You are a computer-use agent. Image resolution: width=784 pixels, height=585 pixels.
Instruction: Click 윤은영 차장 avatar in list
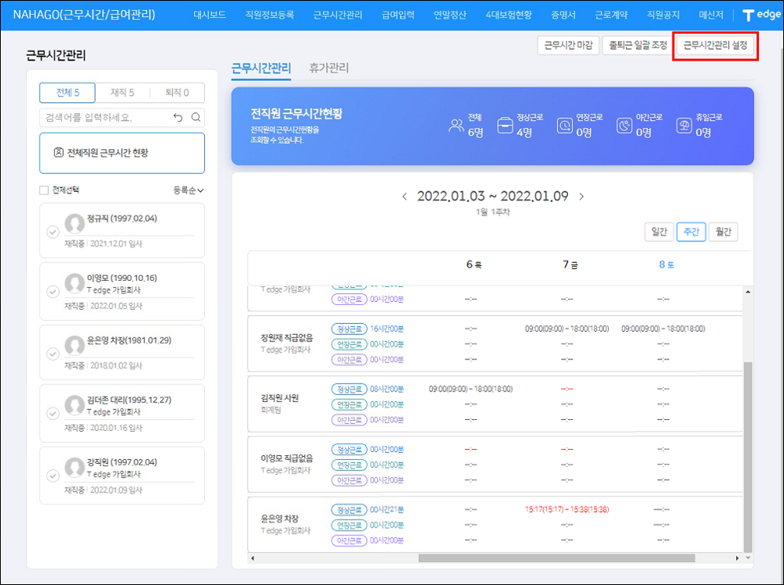pyautogui.click(x=75, y=345)
